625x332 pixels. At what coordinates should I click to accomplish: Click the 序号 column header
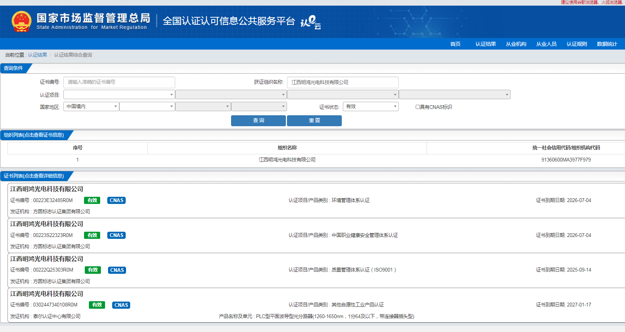[x=78, y=148]
